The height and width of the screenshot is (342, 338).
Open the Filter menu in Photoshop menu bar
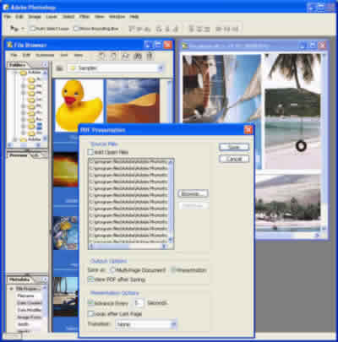[84, 17]
